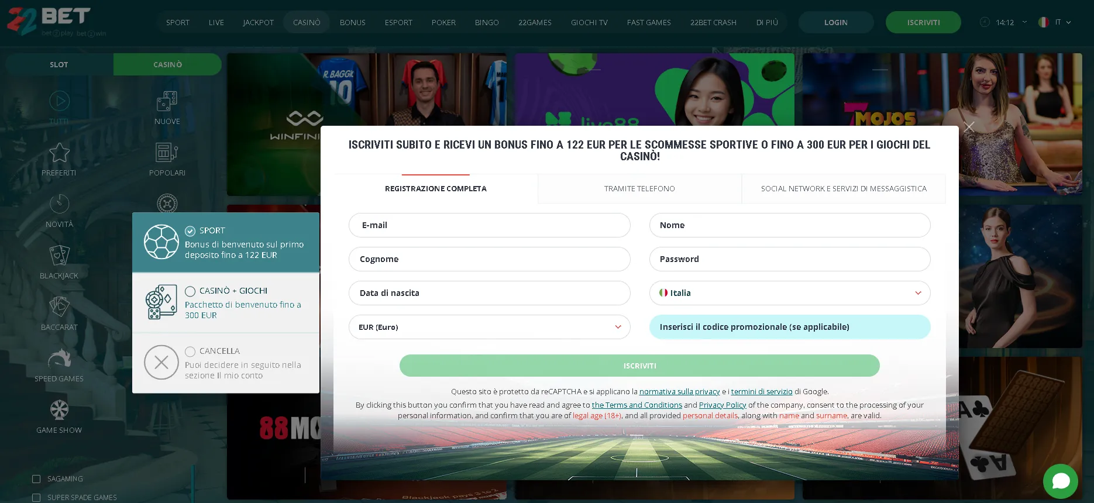Open the Game Show wheel icon
The image size is (1094, 503).
pos(59,410)
